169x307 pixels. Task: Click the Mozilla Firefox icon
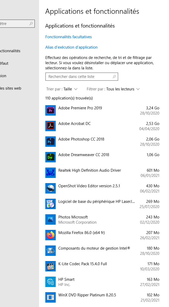click(51, 235)
